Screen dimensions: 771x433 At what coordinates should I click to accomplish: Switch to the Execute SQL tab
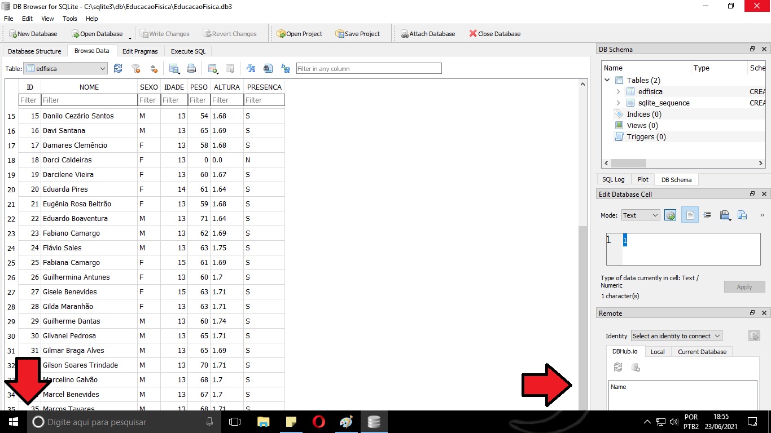188,51
